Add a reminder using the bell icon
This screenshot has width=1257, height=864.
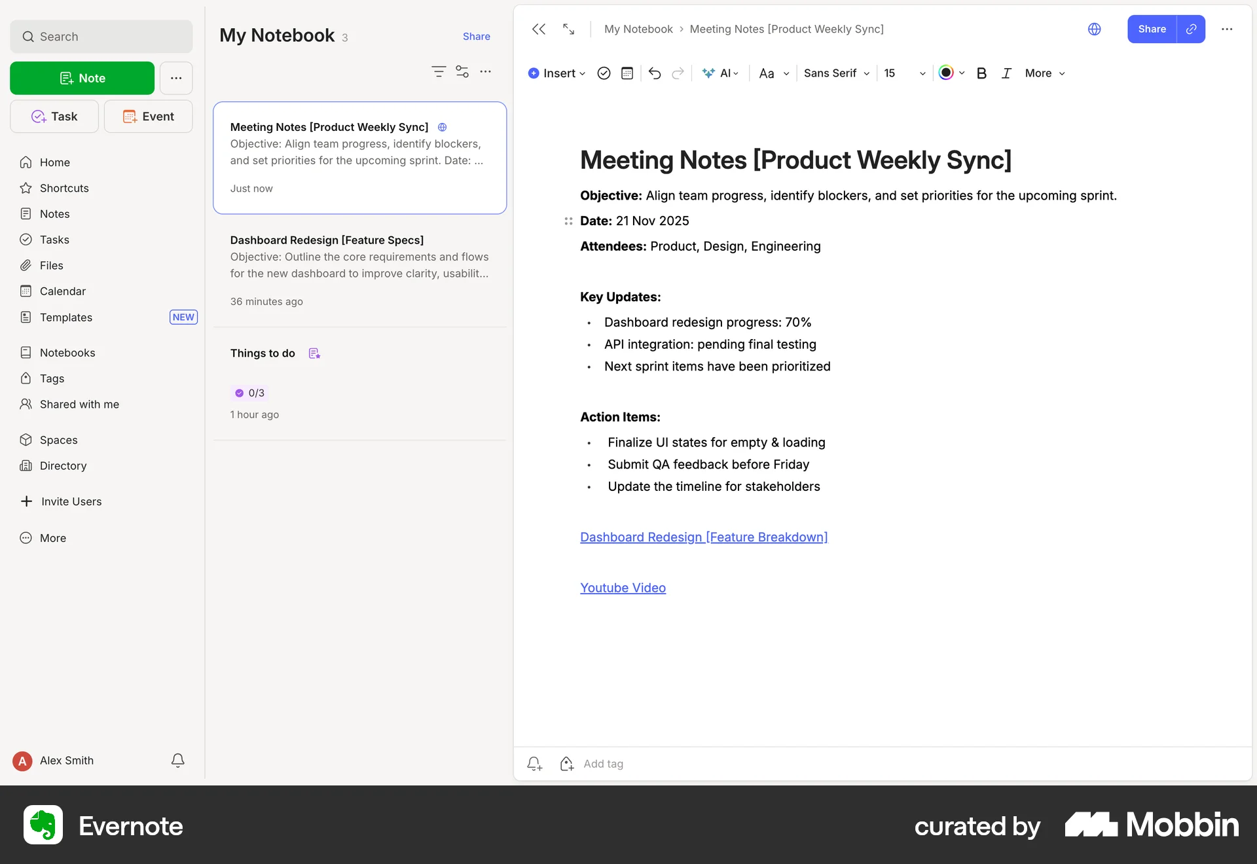point(534,763)
